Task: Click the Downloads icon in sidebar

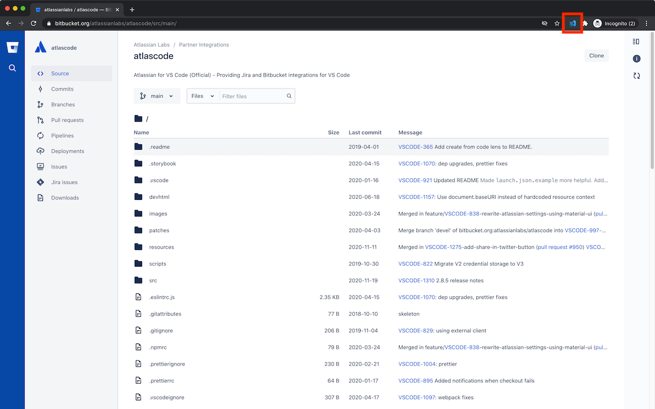Action: (x=40, y=198)
